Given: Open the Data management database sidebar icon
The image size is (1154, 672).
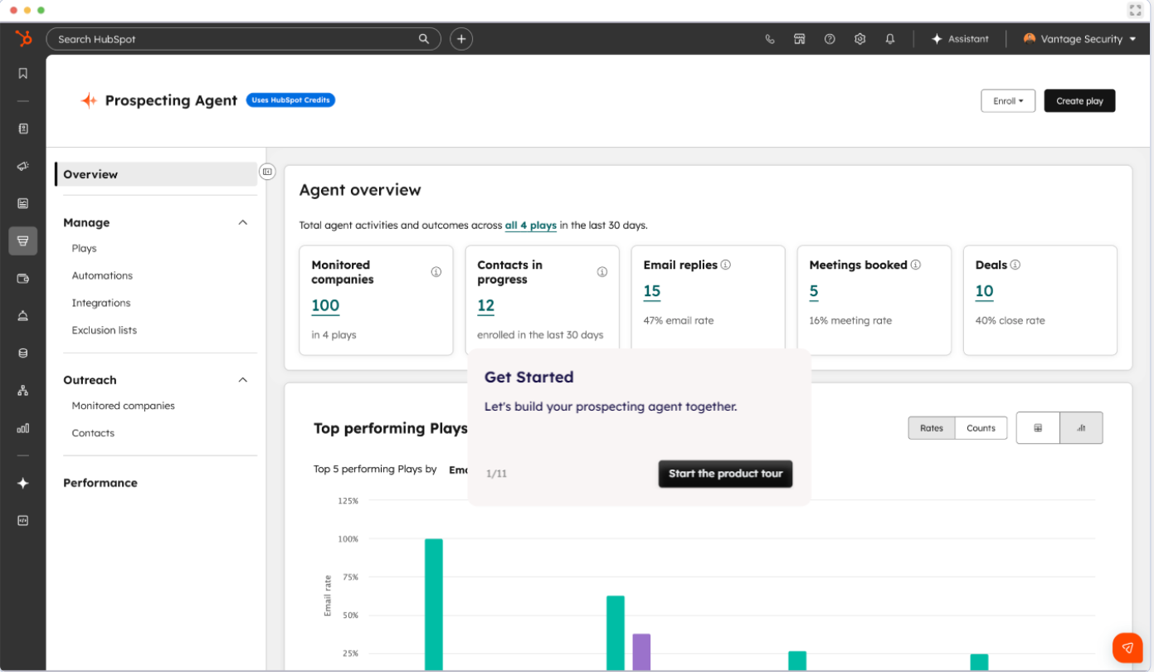Looking at the screenshot, I should point(23,353).
